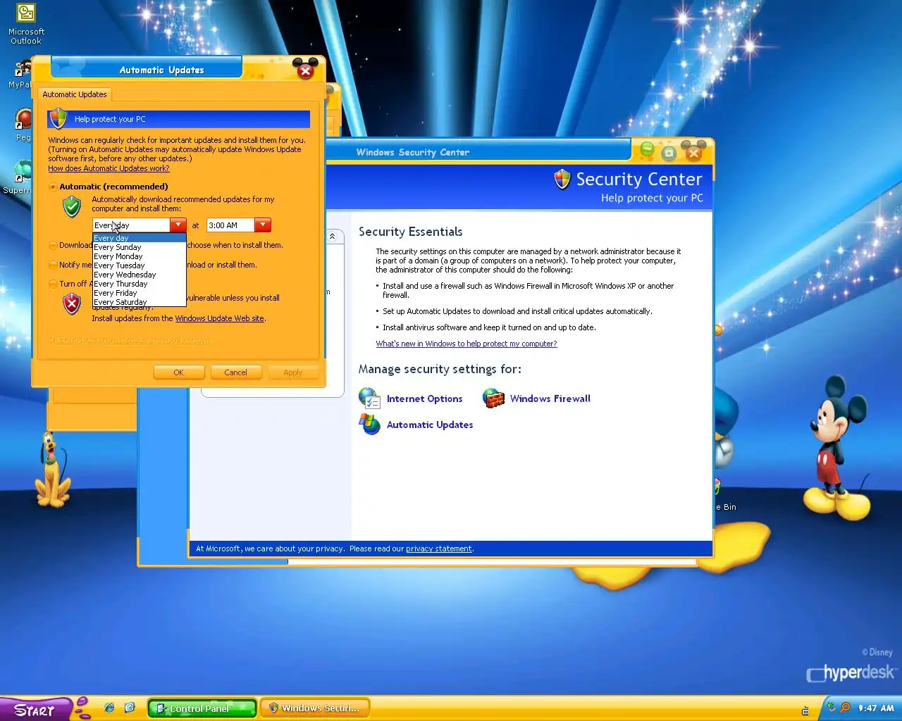The width and height of the screenshot is (902, 721).
Task: Select the Automatic Updates tab
Action: click(x=75, y=94)
